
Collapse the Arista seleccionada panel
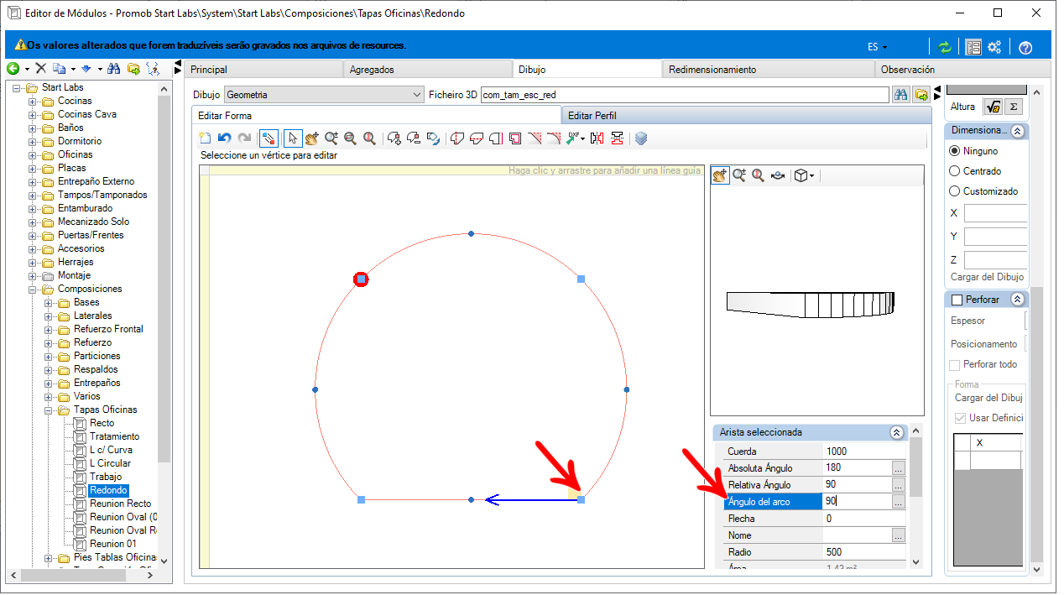[x=896, y=432]
